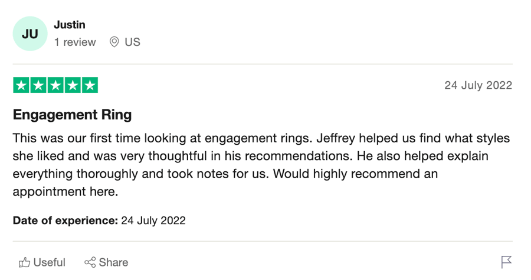Image resolution: width=531 pixels, height=280 pixels.
Task: Mark review as Useful
Action: coord(42,262)
